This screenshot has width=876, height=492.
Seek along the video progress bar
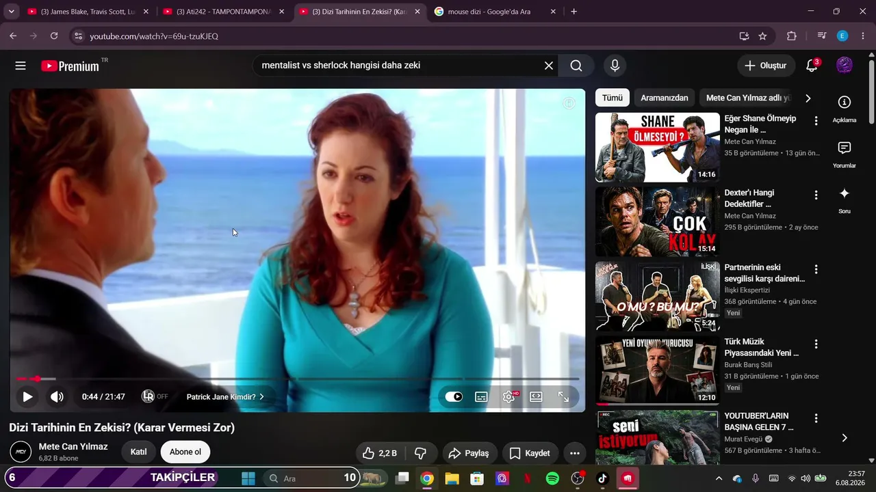coord(298,379)
